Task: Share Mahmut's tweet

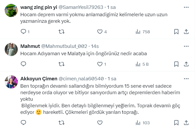Action: pos(186,64)
